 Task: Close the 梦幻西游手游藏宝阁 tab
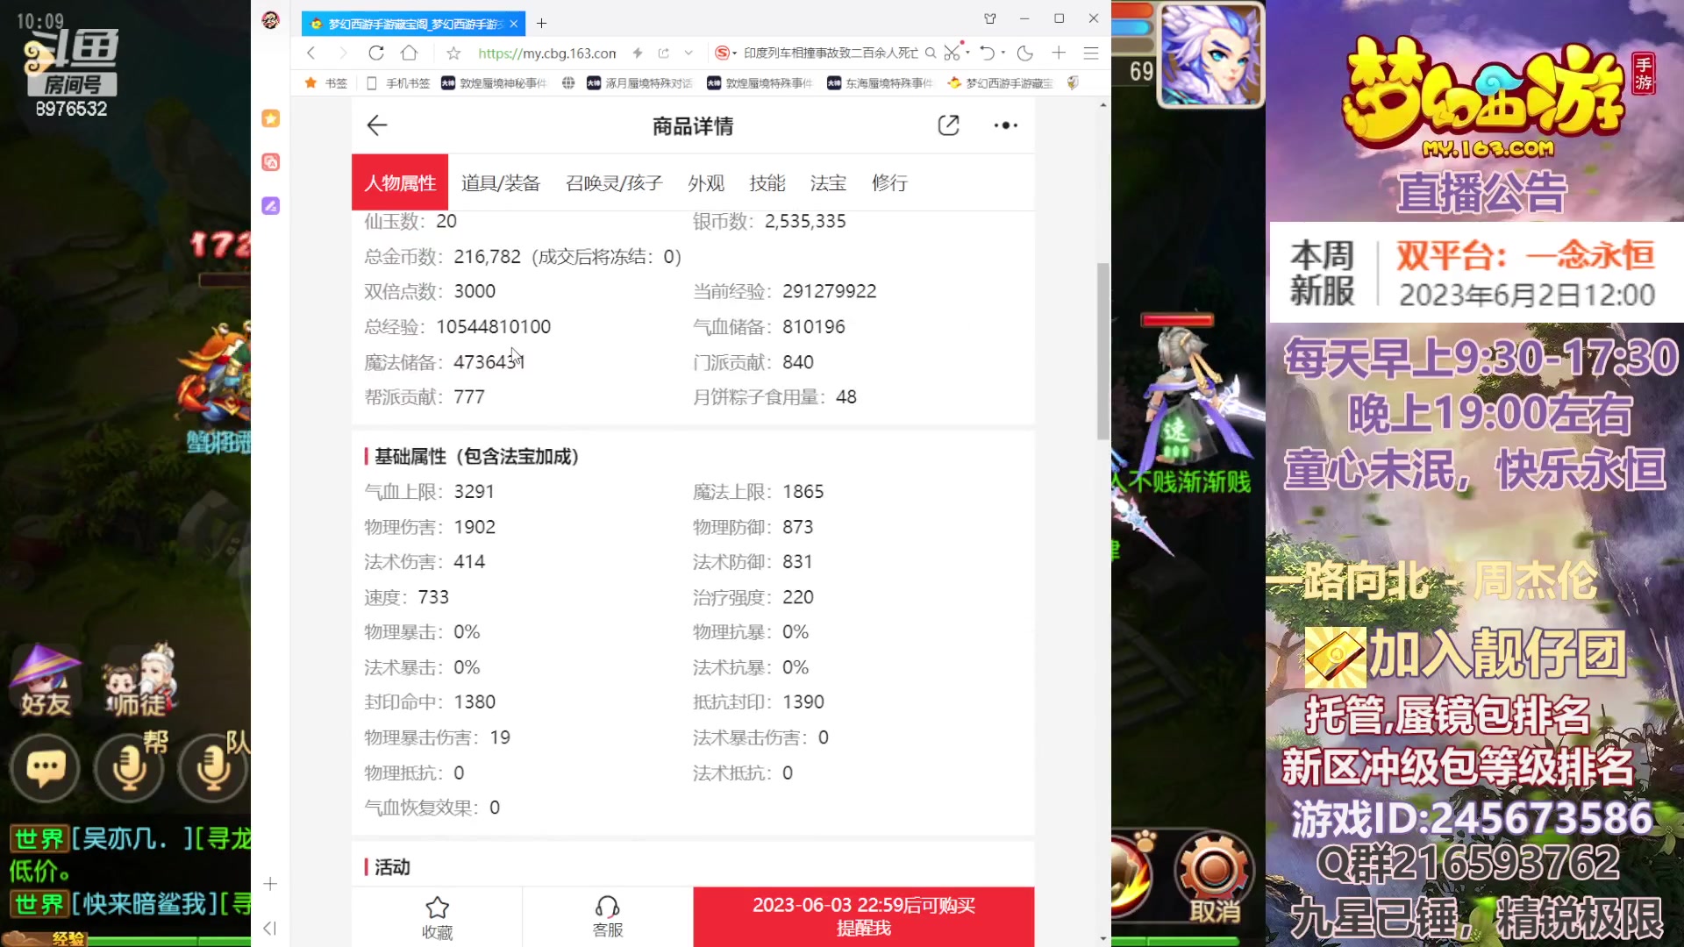tap(514, 24)
